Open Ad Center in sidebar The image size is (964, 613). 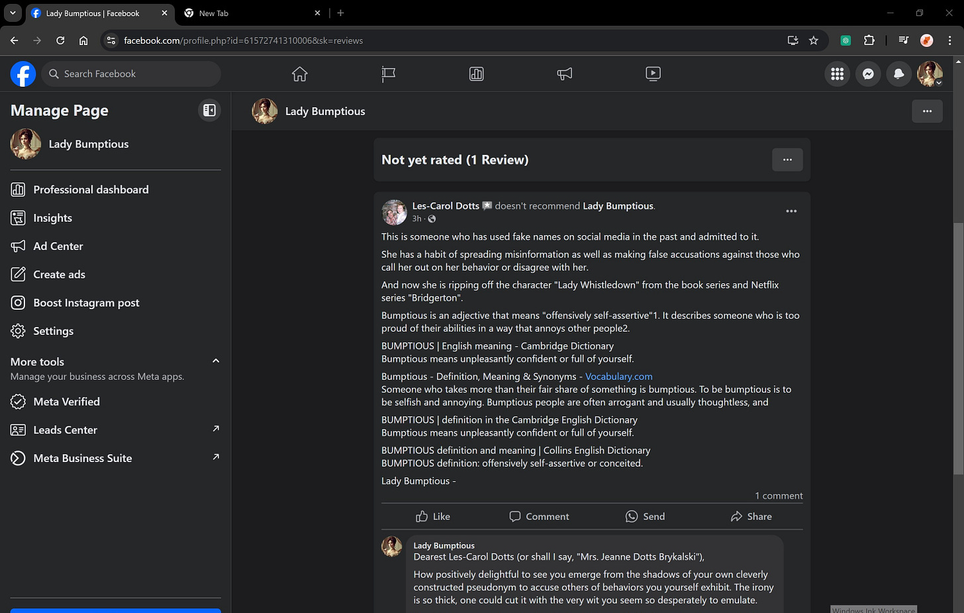pos(116,246)
